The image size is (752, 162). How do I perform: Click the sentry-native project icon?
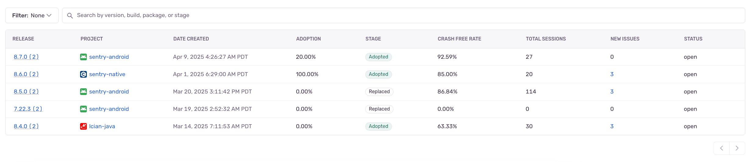pyautogui.click(x=83, y=74)
